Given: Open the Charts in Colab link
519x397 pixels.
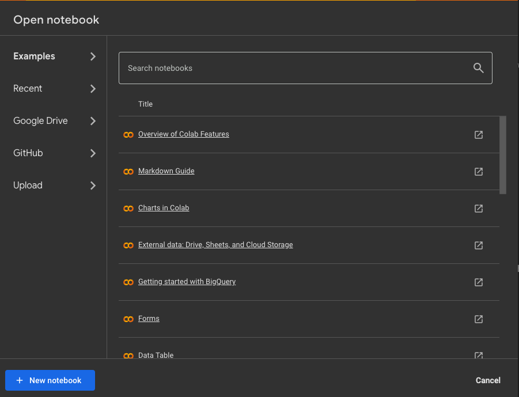Looking at the screenshot, I should pyautogui.click(x=164, y=207).
